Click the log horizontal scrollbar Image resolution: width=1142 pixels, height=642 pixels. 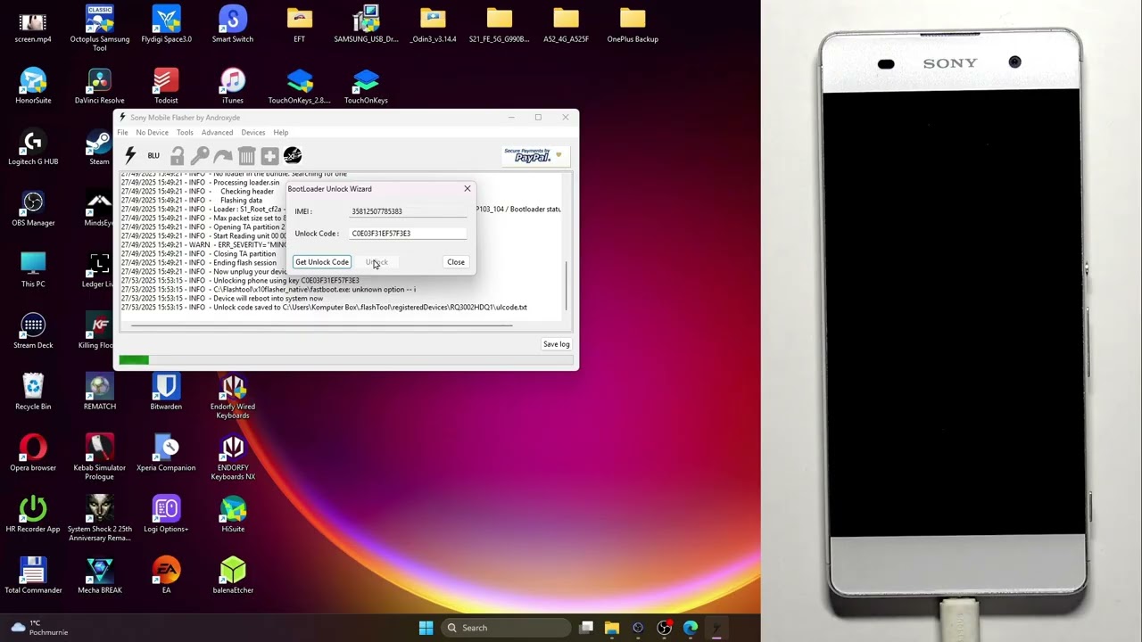coord(321,325)
